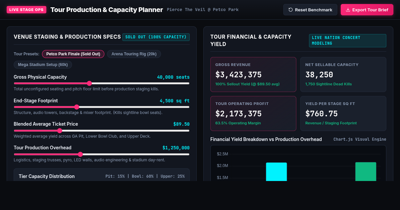Click the Pit: 15% | Bowl: 60% | Upper: 25% text
The width and height of the screenshot is (400, 210).
[145, 176]
